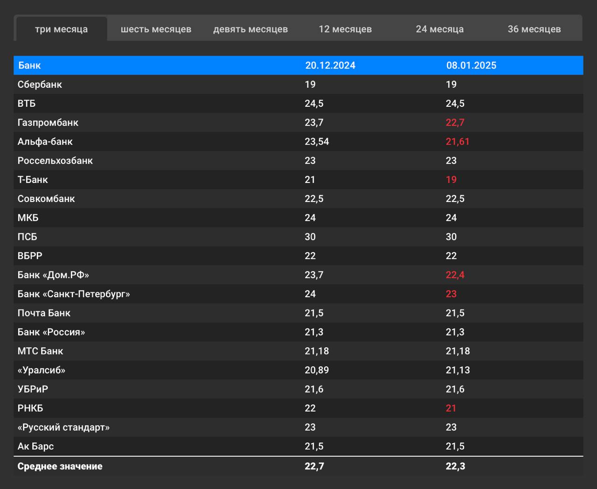Click УБРиР's 21,6 December value
Image resolution: width=597 pixels, height=489 pixels.
[314, 389]
